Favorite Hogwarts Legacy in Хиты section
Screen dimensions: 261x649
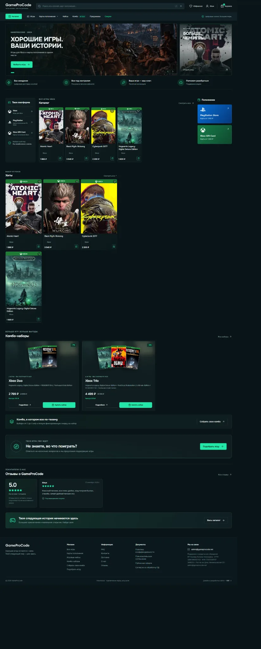click(x=39, y=254)
